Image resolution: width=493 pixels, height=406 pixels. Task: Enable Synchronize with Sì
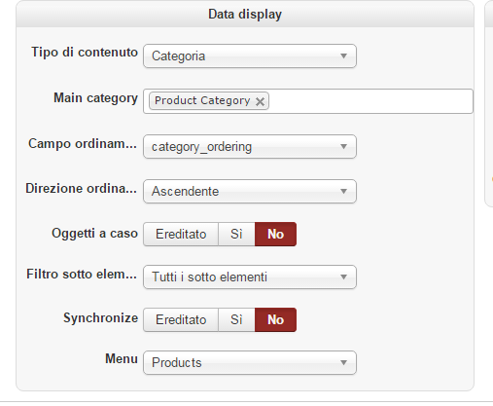coord(236,319)
